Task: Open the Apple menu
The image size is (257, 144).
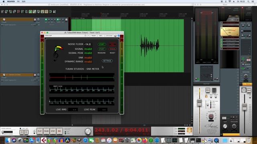Action: (4, 2)
